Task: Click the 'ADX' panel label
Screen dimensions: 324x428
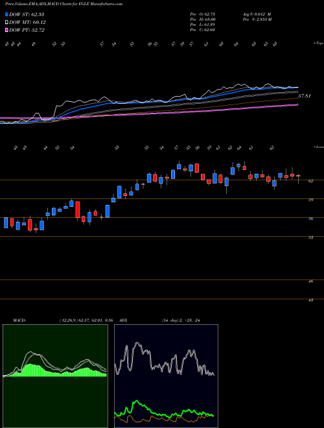Action: click(124, 320)
